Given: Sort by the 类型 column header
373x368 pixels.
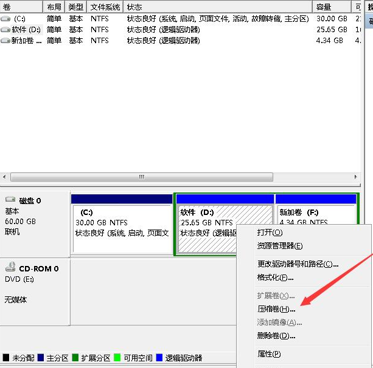Looking at the screenshot, I should 75,7.
